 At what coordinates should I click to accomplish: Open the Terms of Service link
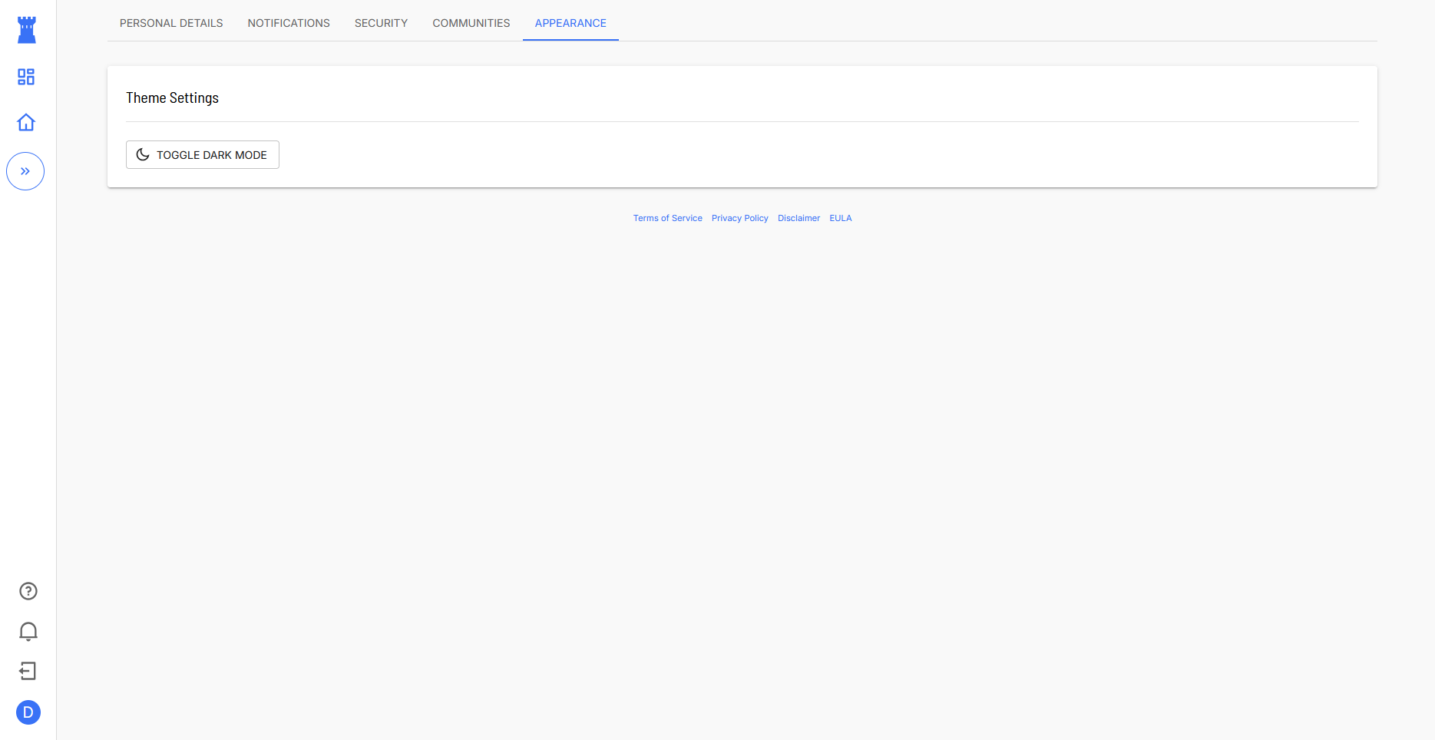coord(667,218)
